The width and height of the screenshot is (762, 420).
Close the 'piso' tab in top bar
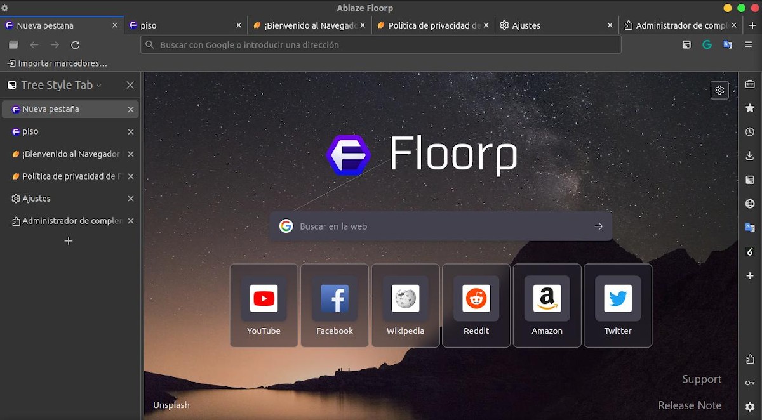point(239,25)
